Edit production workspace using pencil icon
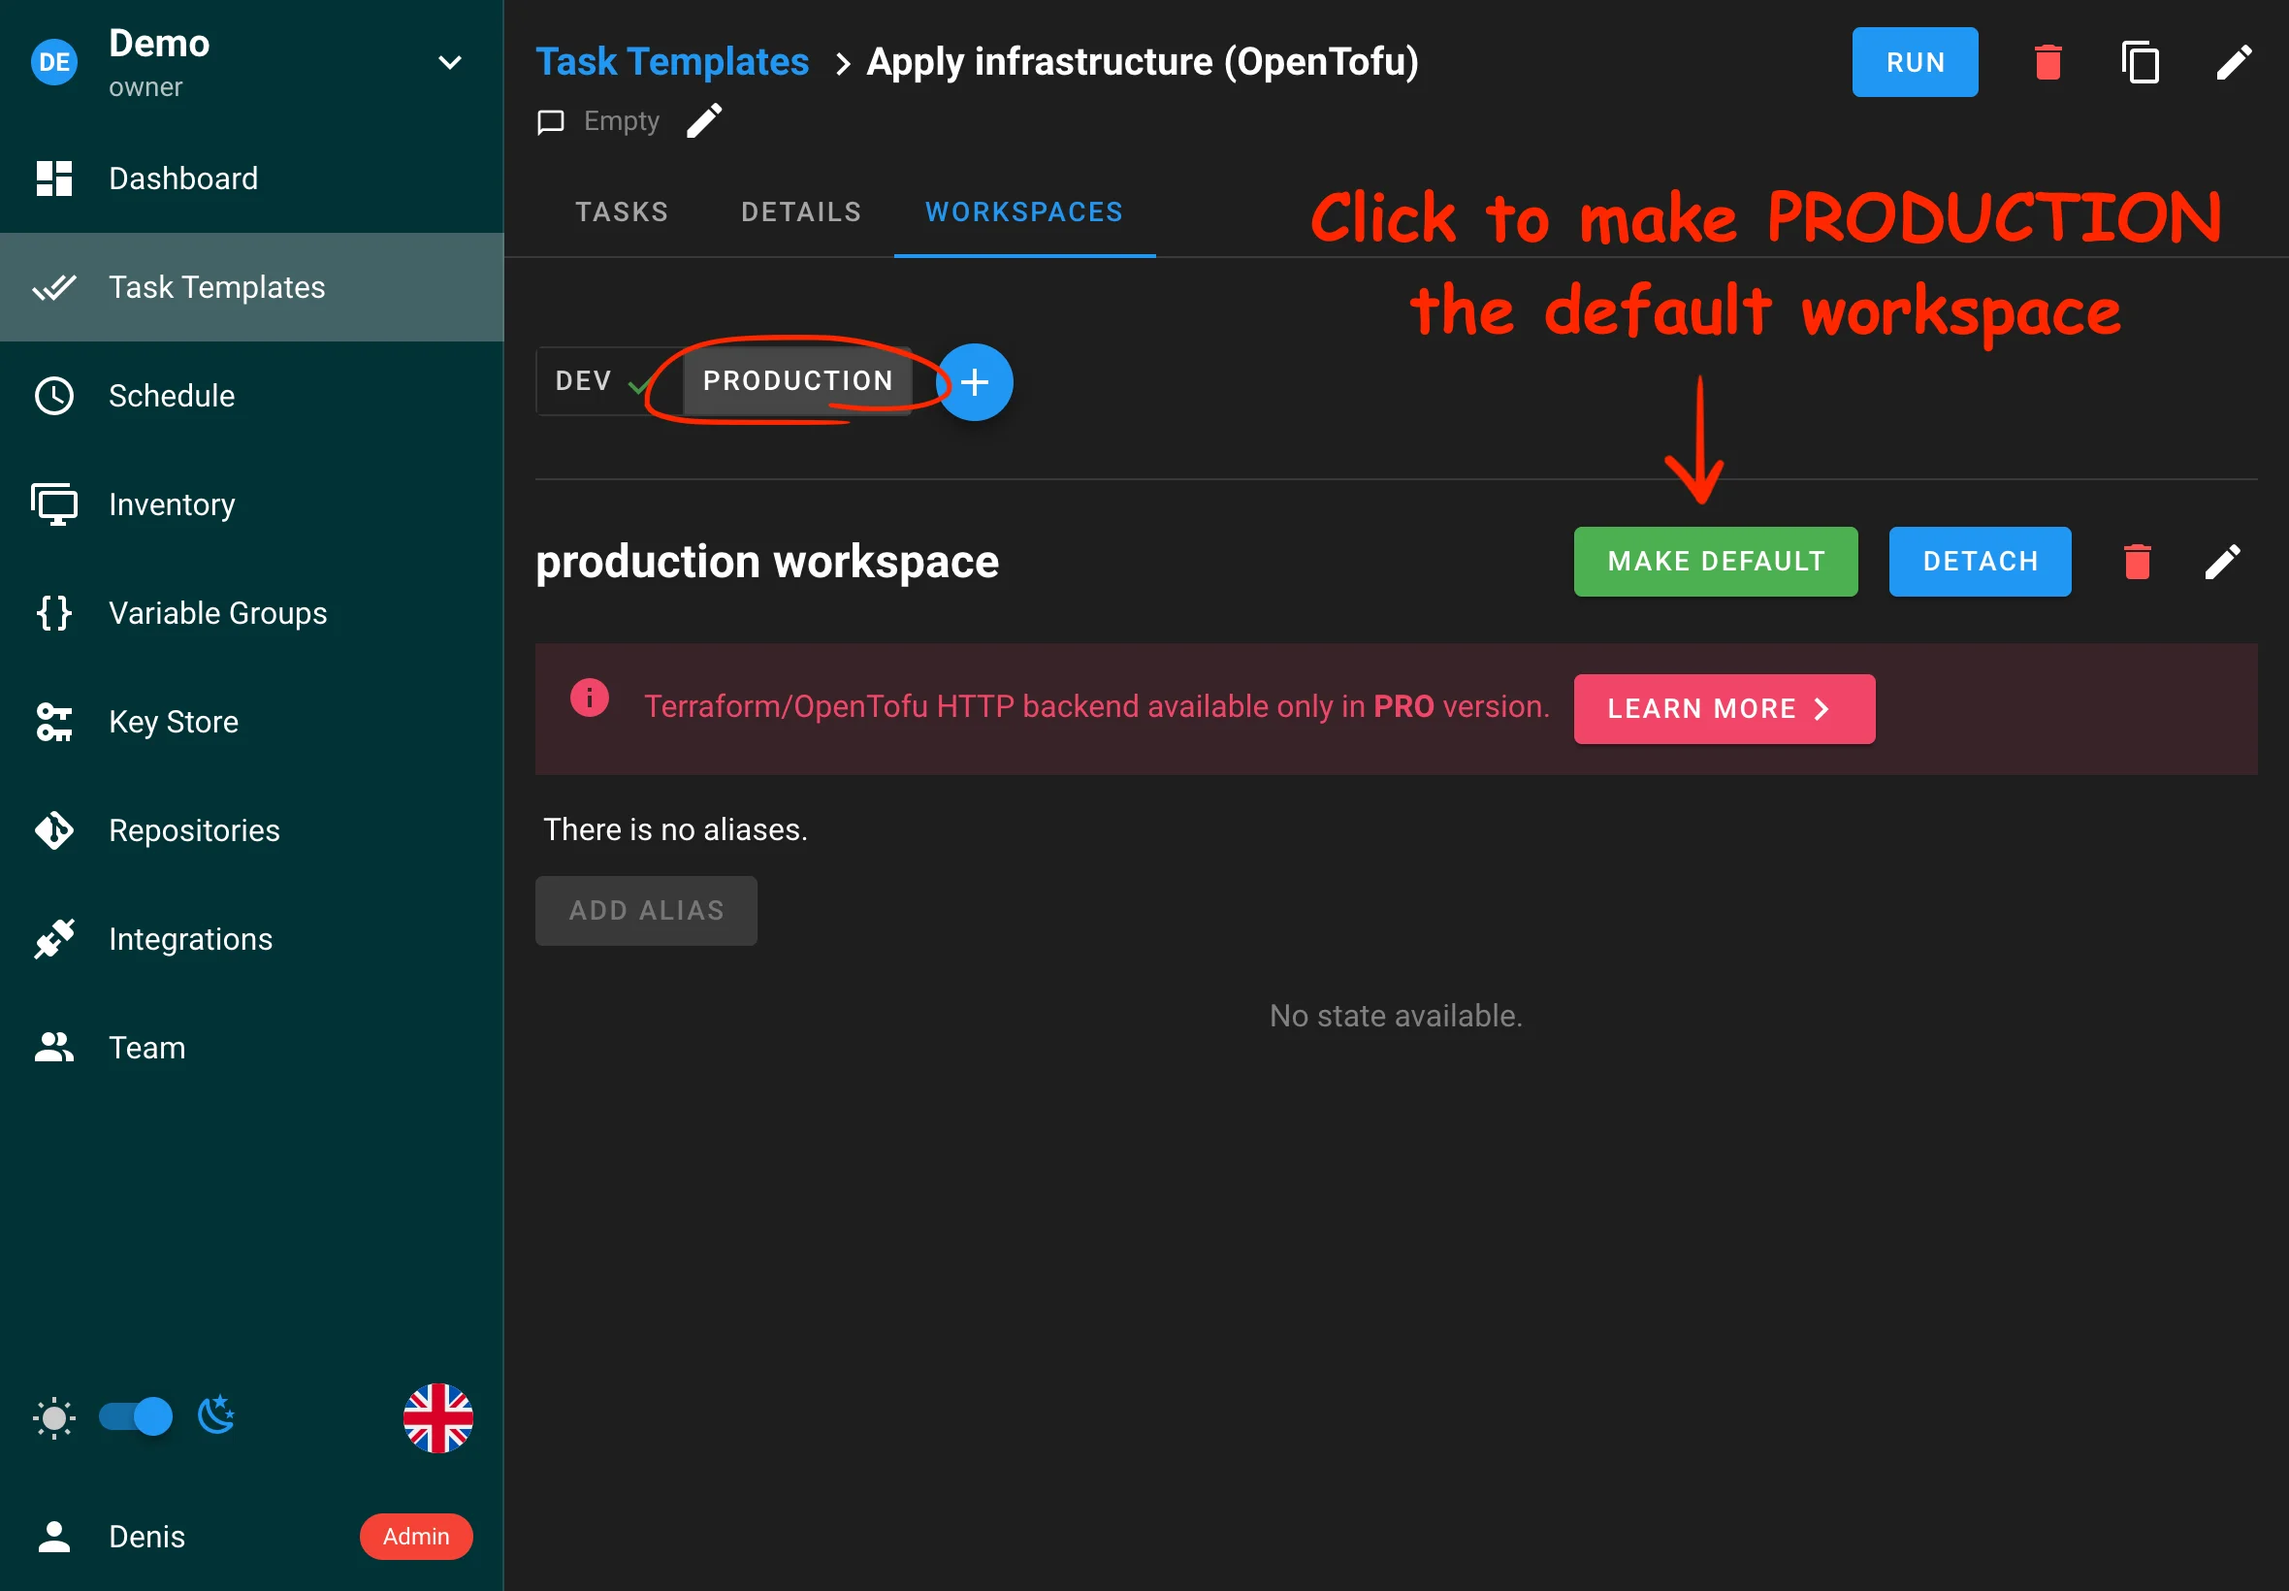This screenshot has height=1591, width=2289. pyautogui.click(x=2221, y=562)
